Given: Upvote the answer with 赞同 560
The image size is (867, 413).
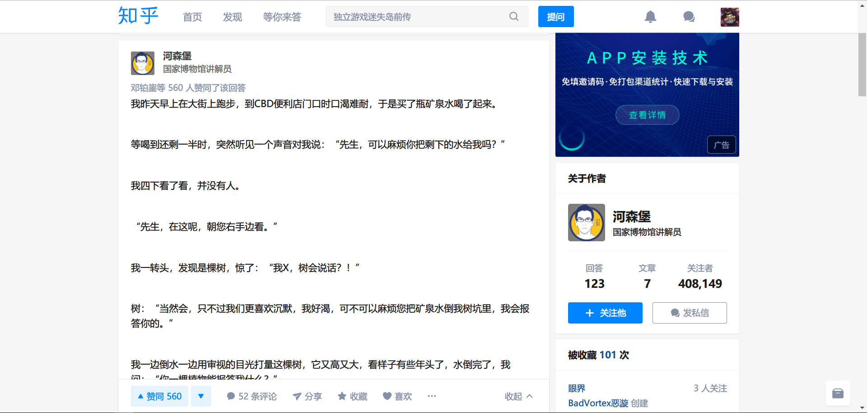Looking at the screenshot, I should [x=159, y=396].
